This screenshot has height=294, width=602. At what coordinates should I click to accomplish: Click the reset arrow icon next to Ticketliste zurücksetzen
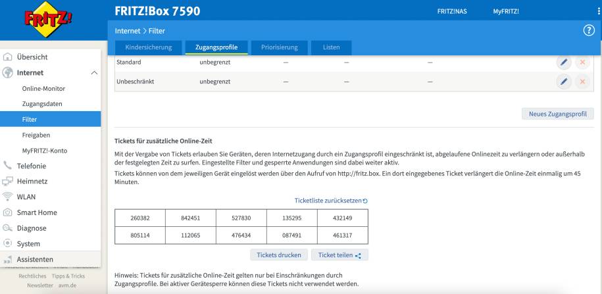tap(365, 201)
